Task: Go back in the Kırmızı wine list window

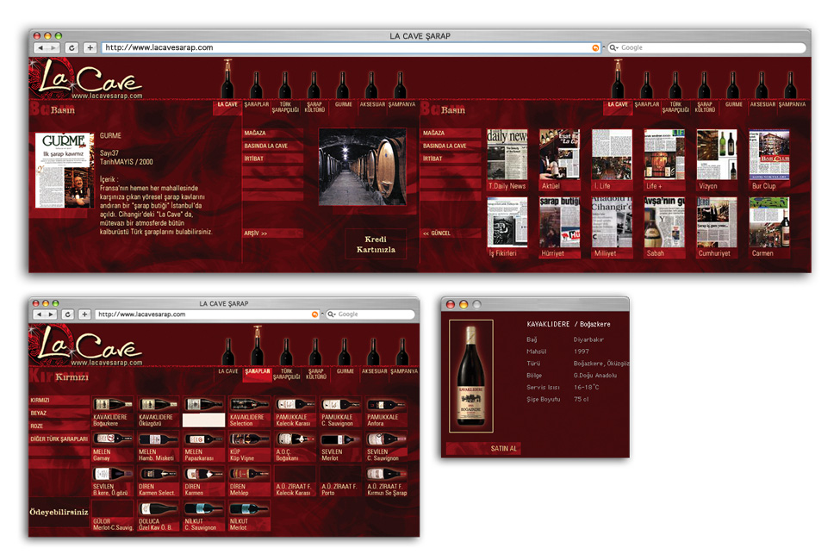Action: pos(39,314)
